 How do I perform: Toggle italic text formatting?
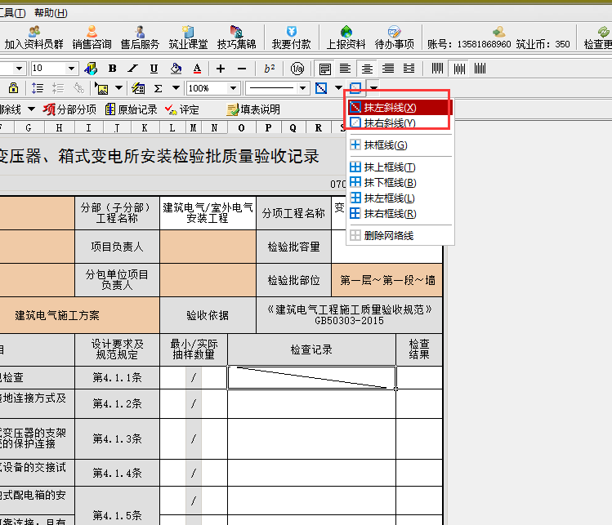pyautogui.click(x=133, y=69)
